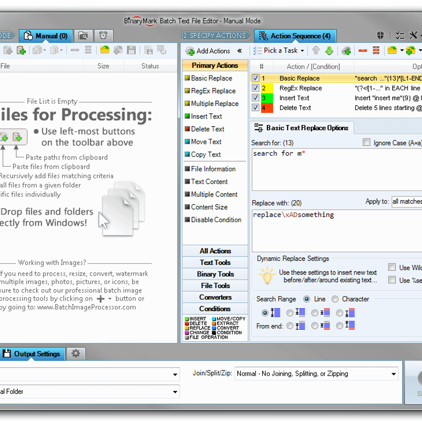Image resolution: width=422 pixels, height=422 pixels.
Task: Click the gear with plus icon beside the arrows
Action: coord(346,51)
